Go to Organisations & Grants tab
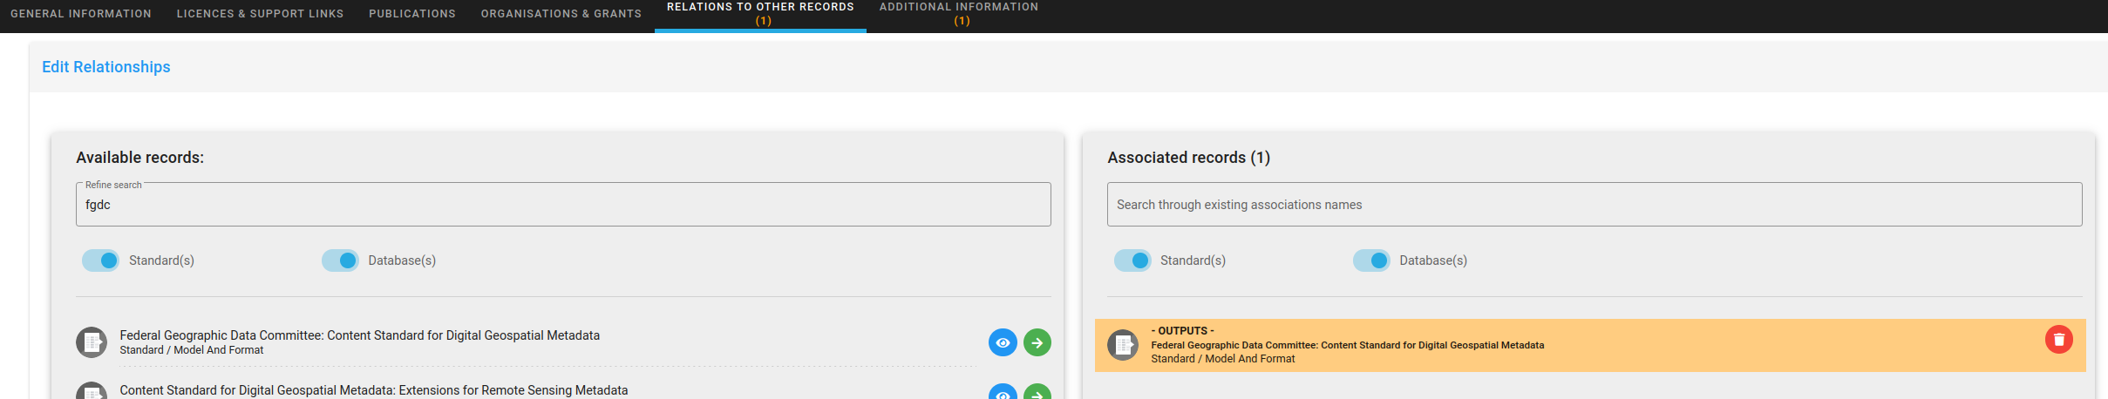The width and height of the screenshot is (2108, 399). click(561, 14)
